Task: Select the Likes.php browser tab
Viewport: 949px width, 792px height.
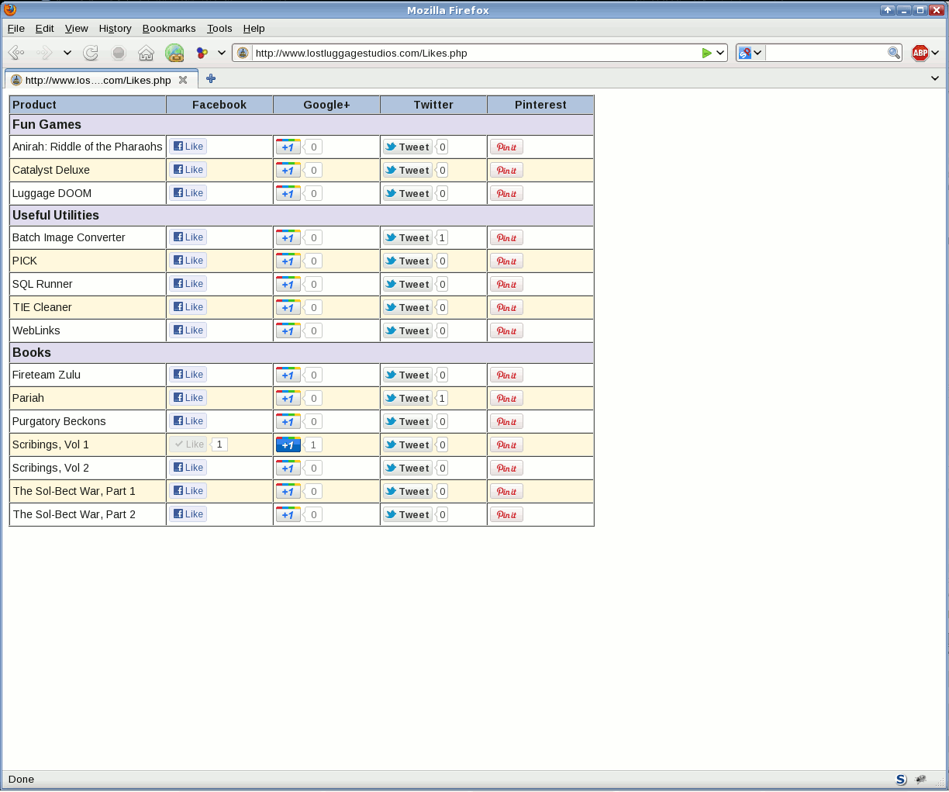Action: [x=101, y=79]
